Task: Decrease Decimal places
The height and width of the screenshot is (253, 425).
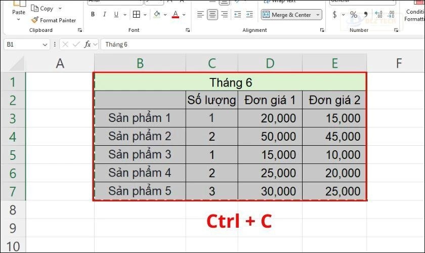Action: (x=391, y=14)
